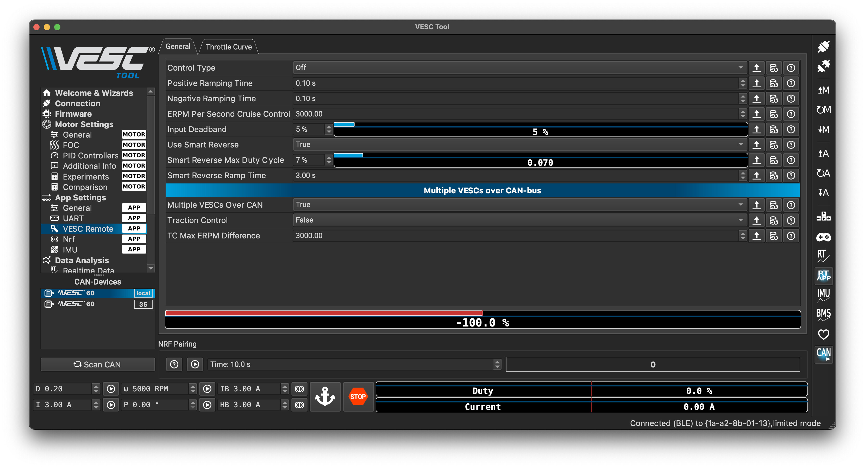The image size is (865, 468).
Task: Click the anchor brake icon
Action: 325,396
